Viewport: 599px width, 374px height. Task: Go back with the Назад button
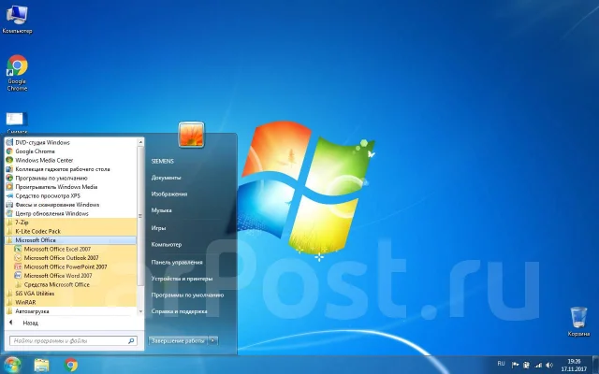(x=23, y=323)
